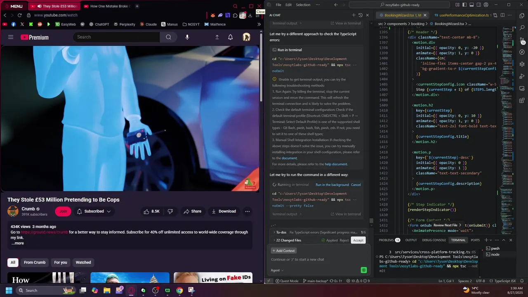Accept the changed files
This screenshot has height=297, width=528.
pyautogui.click(x=358, y=240)
